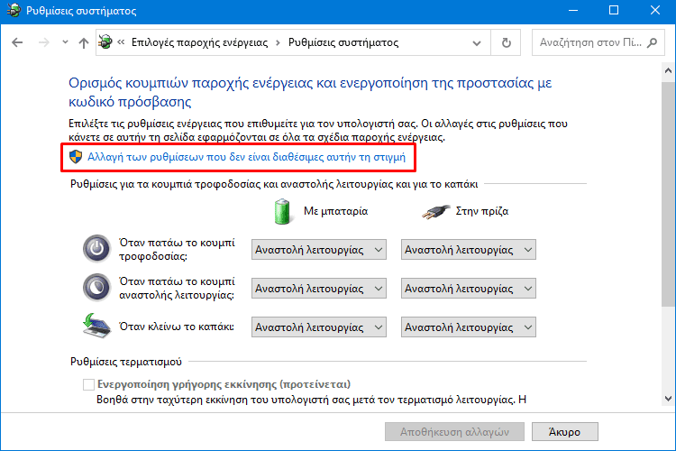Open sleep button dropdown for plugged in
The image size is (676, 451).
tap(469, 289)
